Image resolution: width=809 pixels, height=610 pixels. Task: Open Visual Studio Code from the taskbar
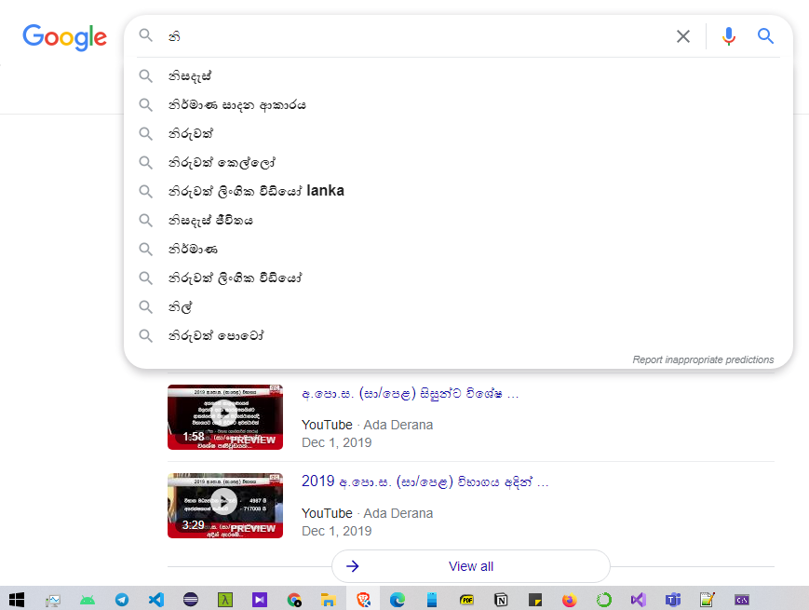pos(156,600)
